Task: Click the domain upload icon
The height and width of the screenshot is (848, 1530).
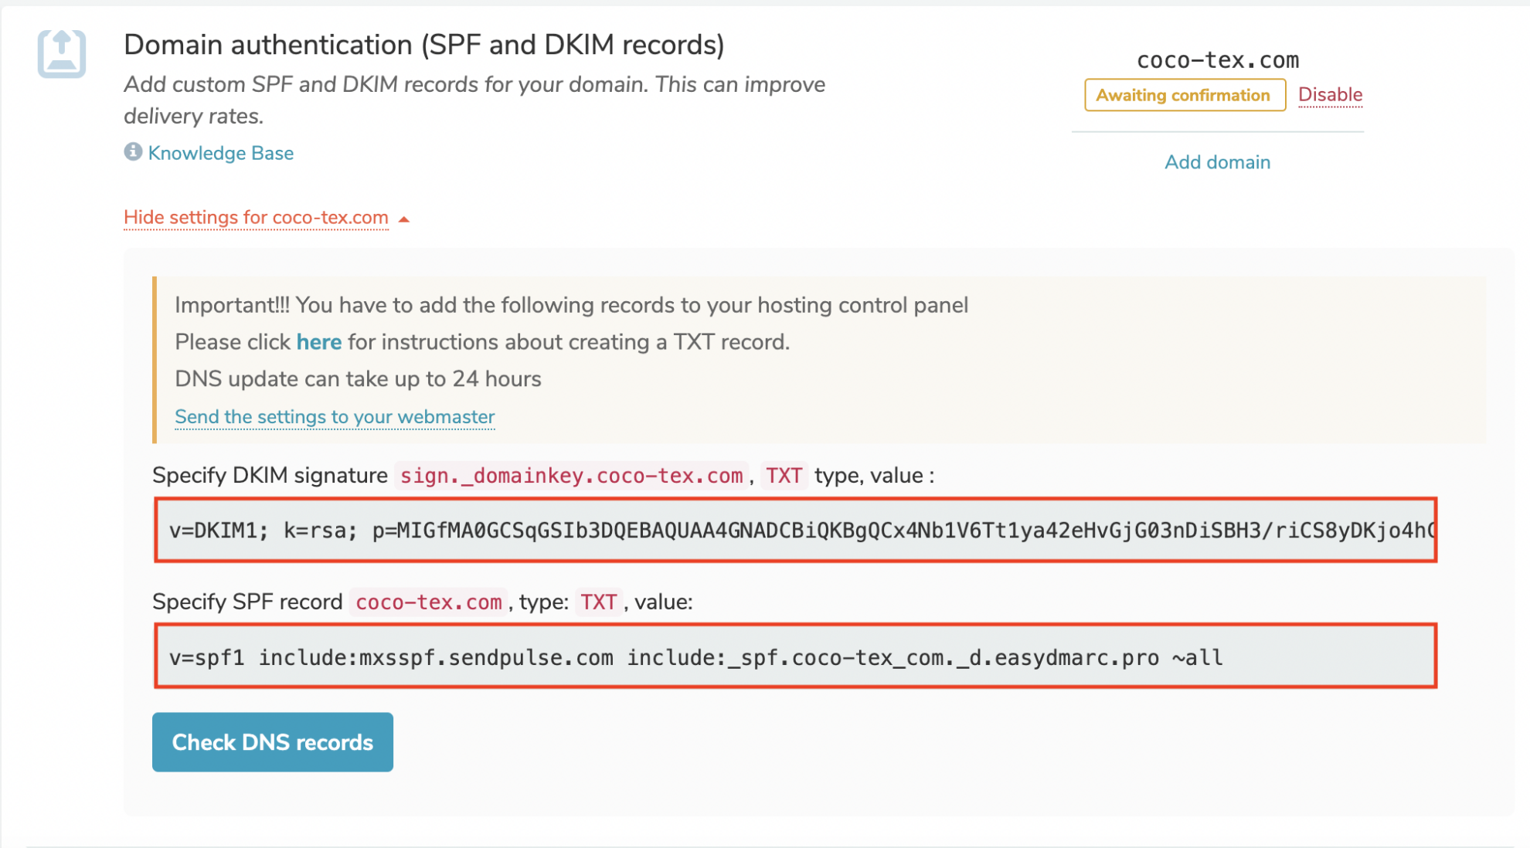Action: [x=62, y=54]
